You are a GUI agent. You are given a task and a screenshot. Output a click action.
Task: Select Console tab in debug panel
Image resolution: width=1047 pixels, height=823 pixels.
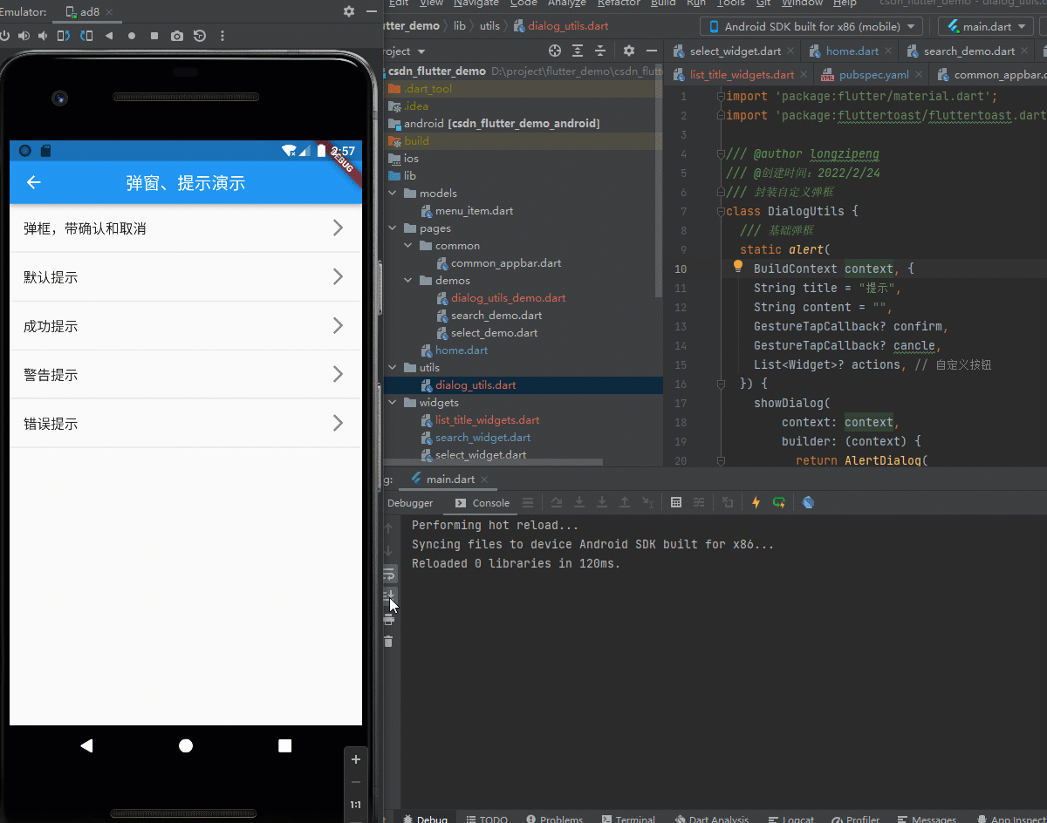tap(482, 503)
